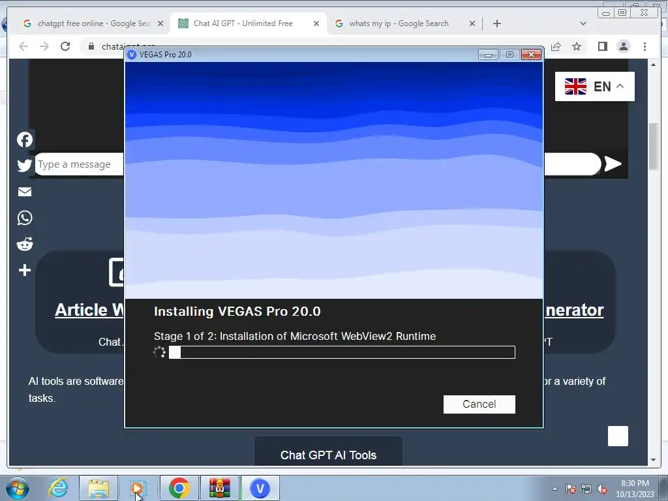
Task: Launch Internet Explorer from taskbar
Action: [x=58, y=488]
